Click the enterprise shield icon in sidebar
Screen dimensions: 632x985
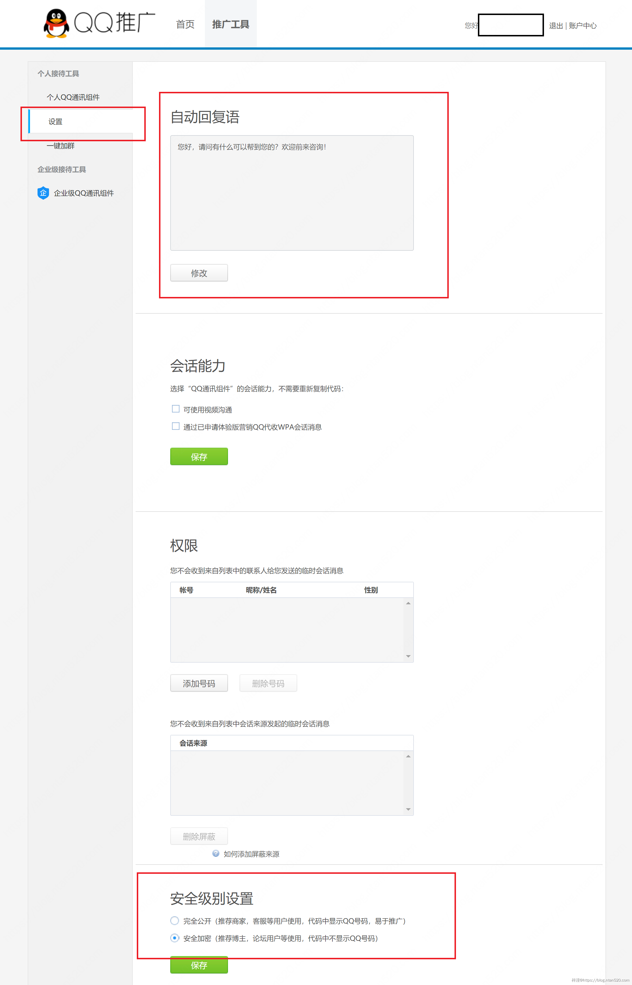click(43, 193)
